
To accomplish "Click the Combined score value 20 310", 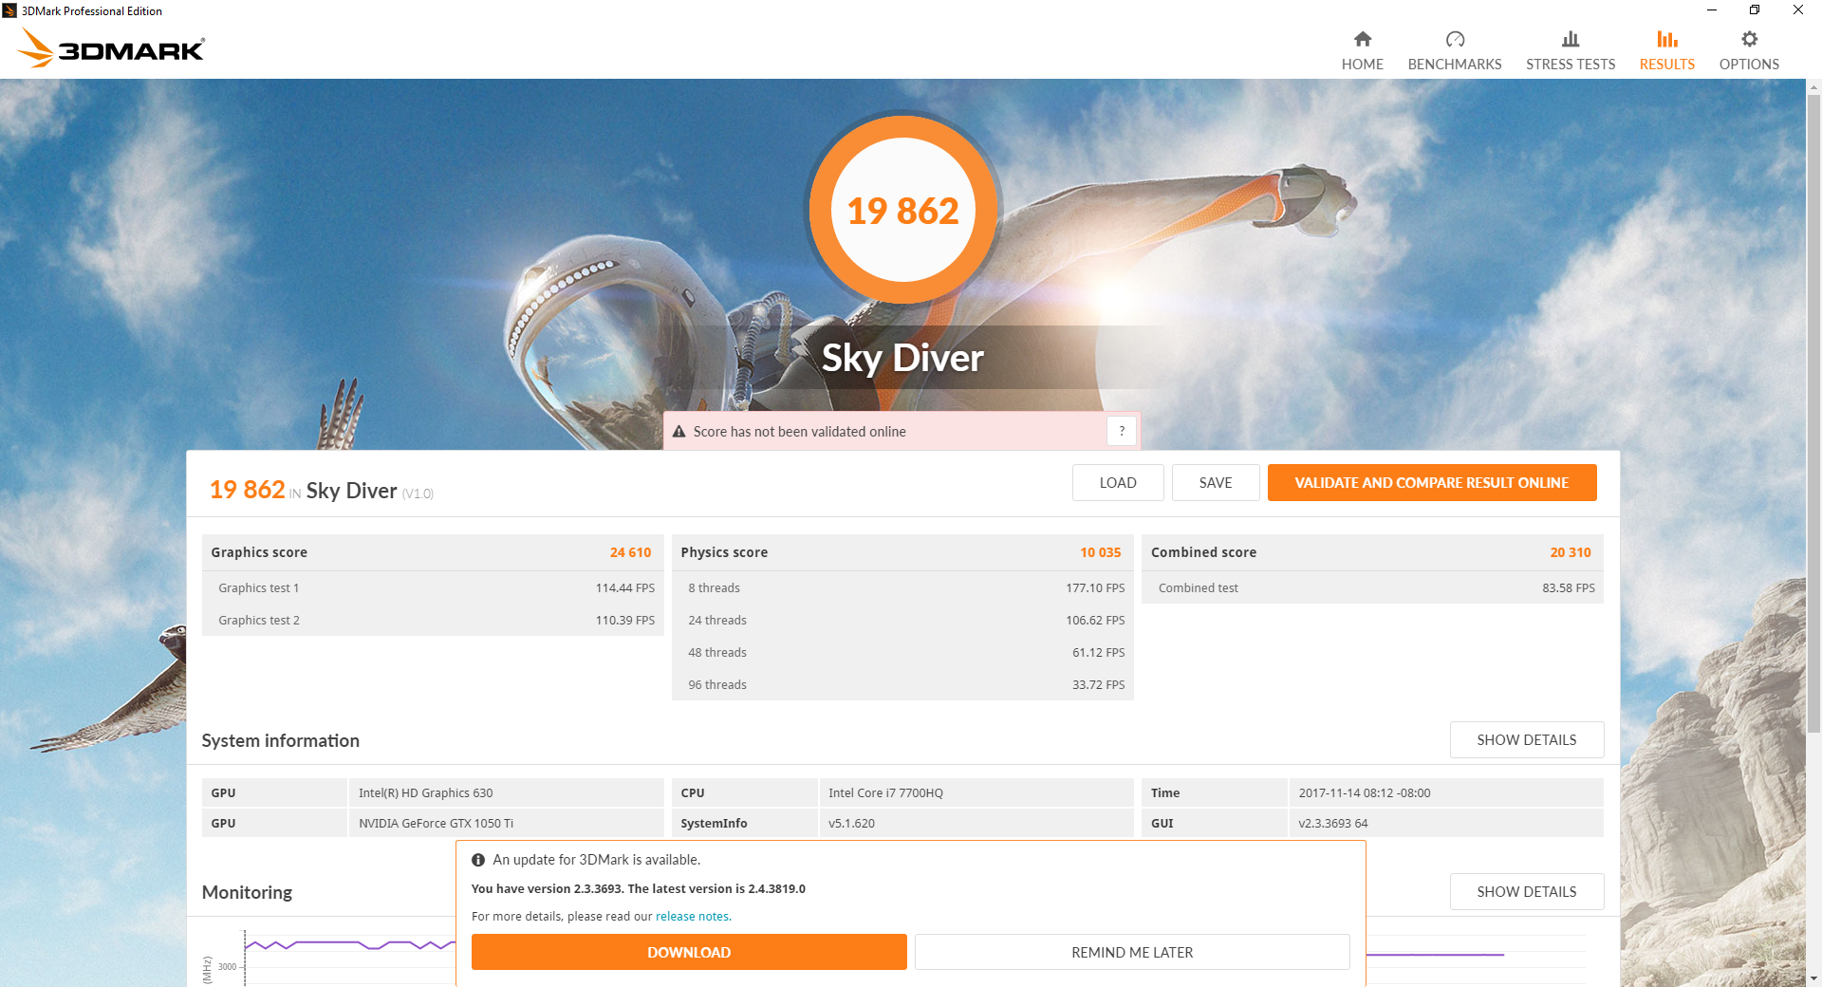I will (1571, 552).
